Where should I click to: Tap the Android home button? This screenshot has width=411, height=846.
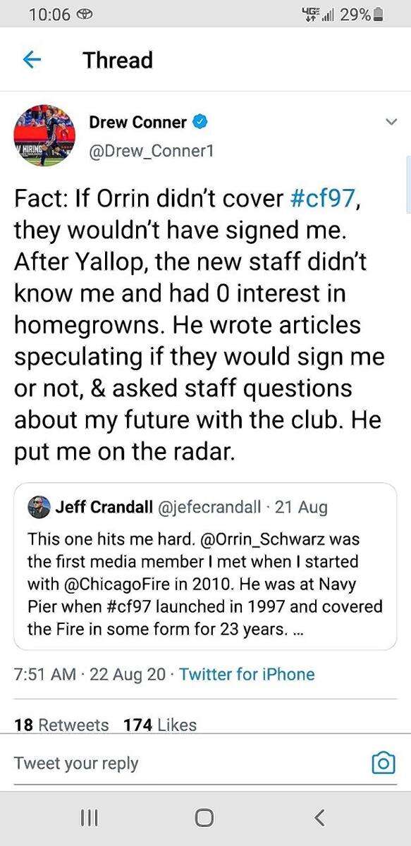pyautogui.click(x=204, y=818)
